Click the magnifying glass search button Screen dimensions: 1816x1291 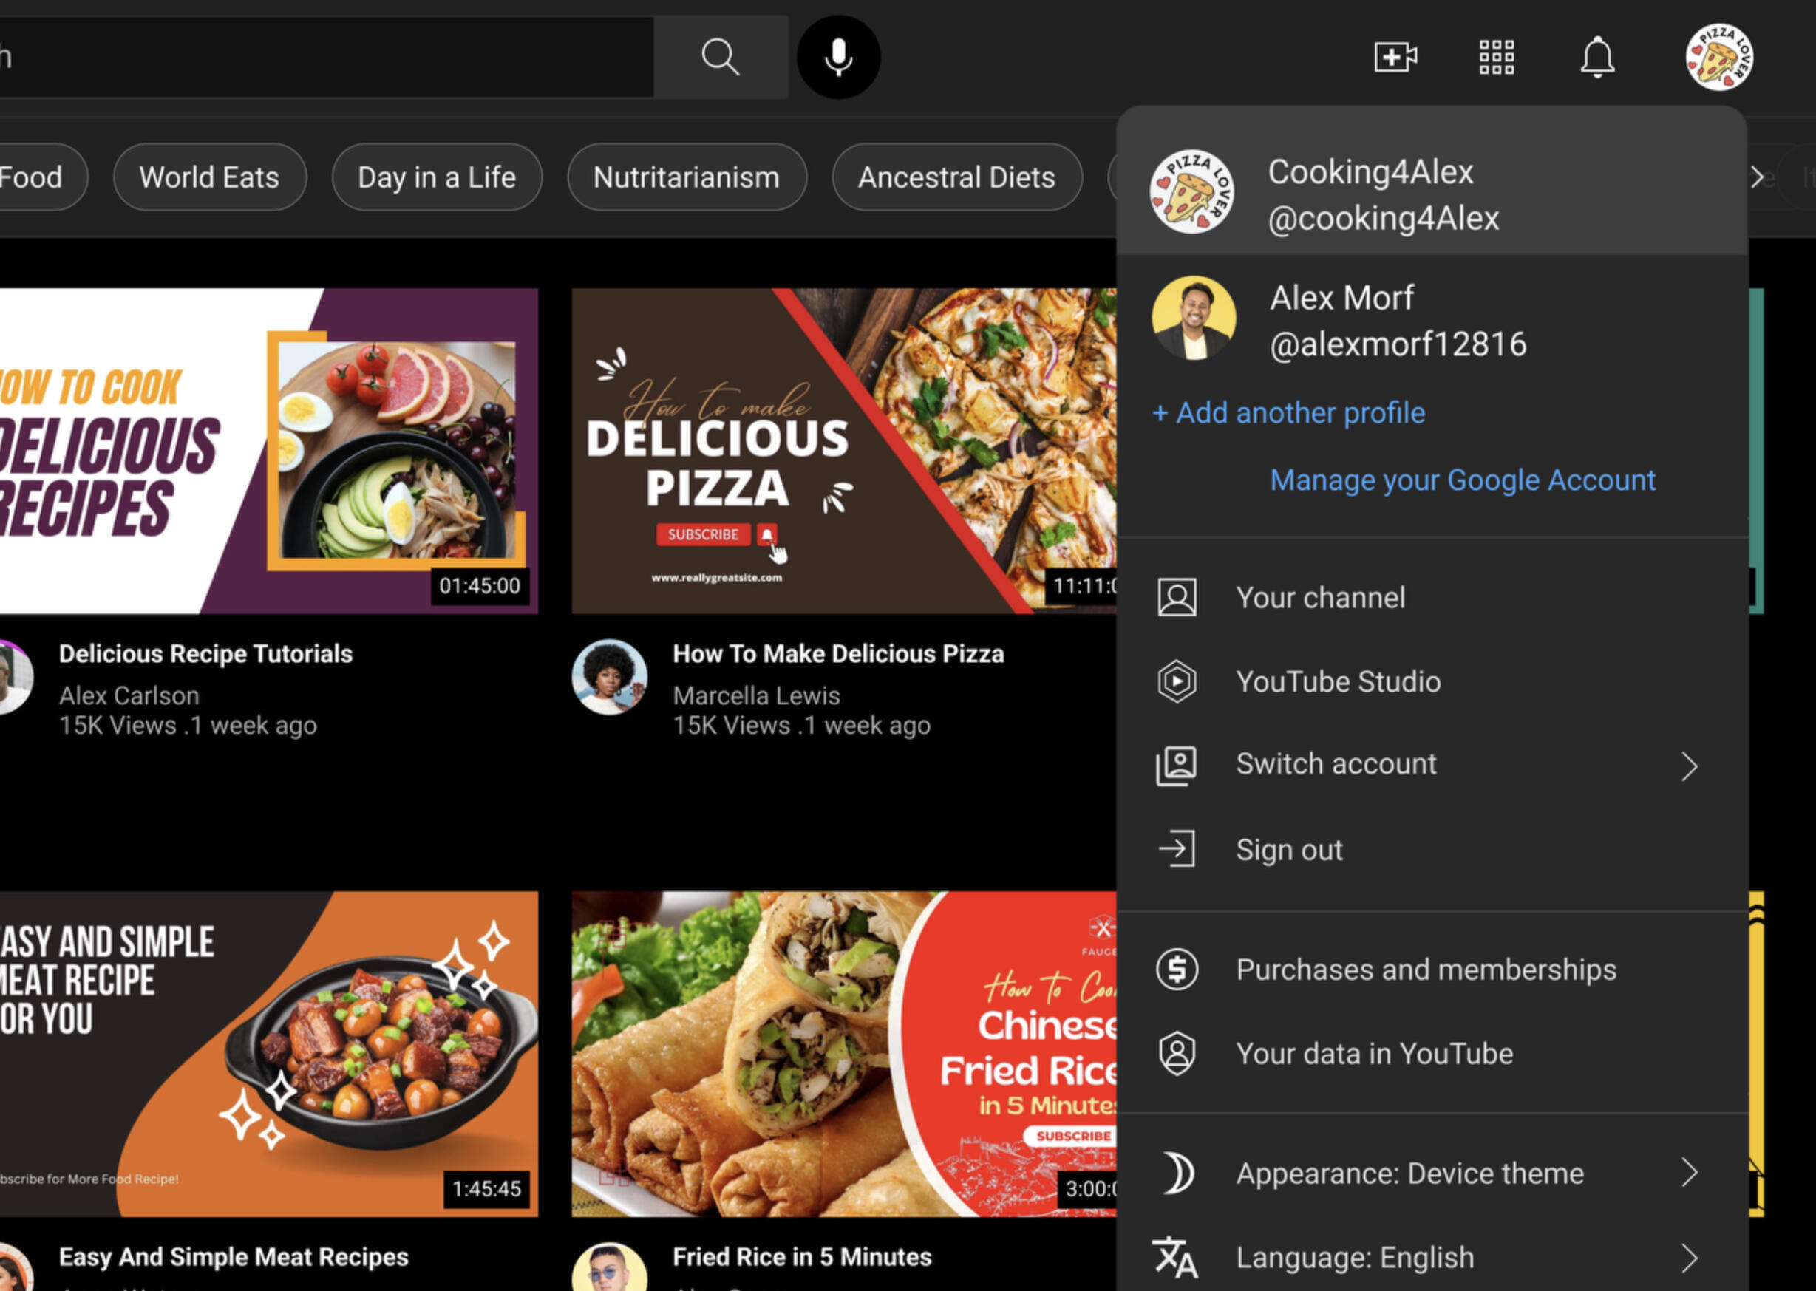tap(721, 57)
